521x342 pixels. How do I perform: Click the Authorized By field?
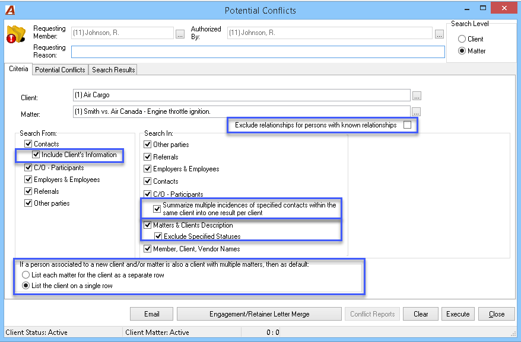(329, 33)
